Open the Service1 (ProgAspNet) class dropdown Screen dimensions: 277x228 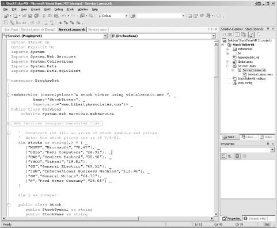(x=105, y=36)
